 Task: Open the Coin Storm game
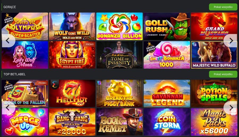(167, 122)
